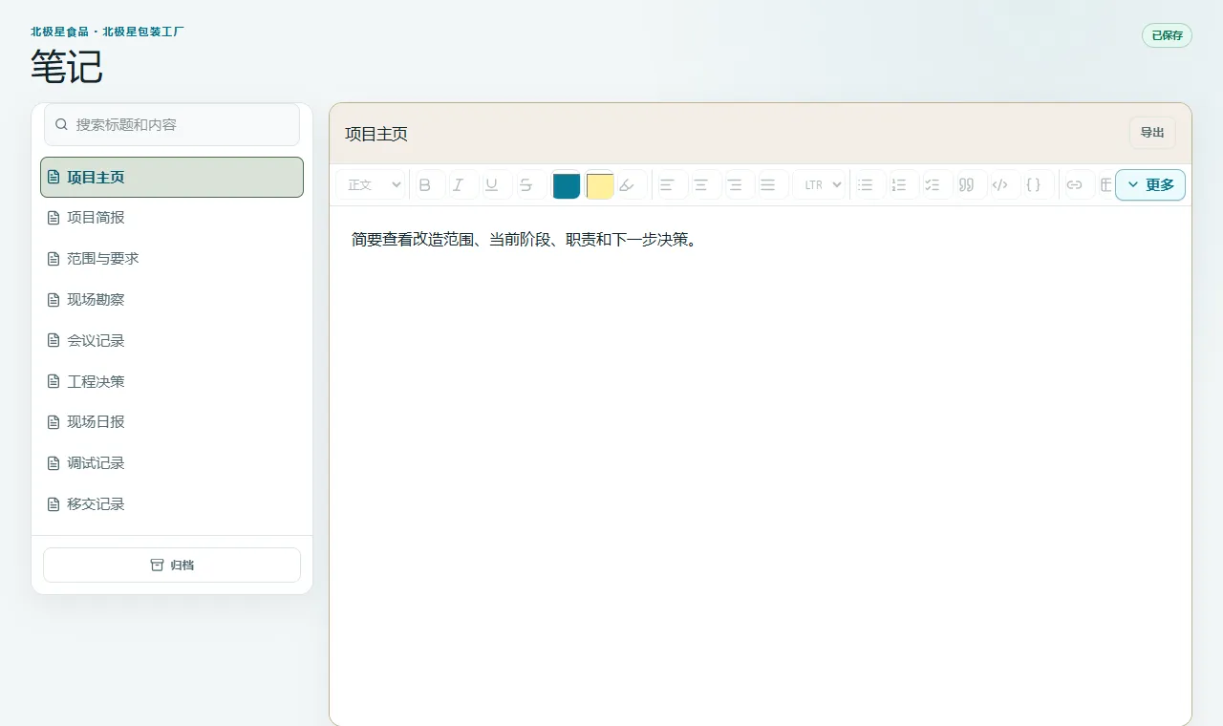Toggle underline formatting in the toolbar
This screenshot has width=1223, height=726.
pyautogui.click(x=491, y=185)
